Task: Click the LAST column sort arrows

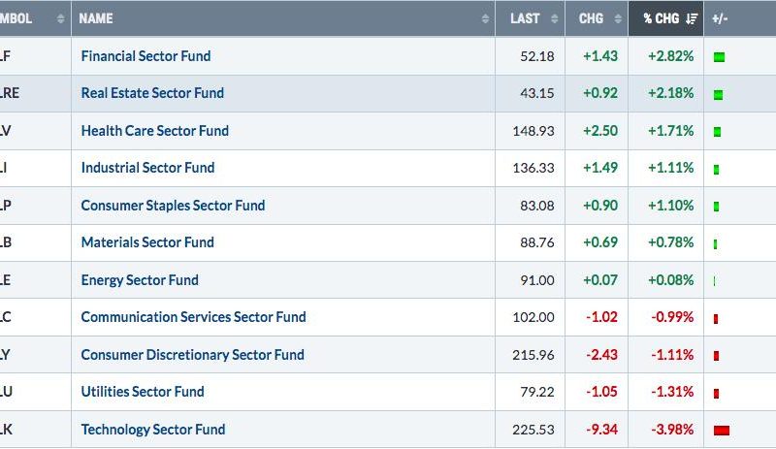Action: [554, 18]
